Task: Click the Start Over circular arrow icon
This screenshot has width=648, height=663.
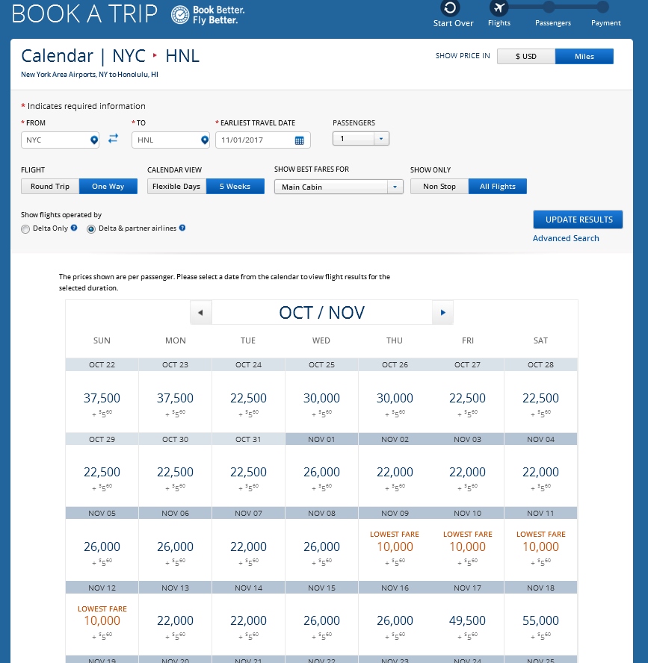Action: point(448,8)
